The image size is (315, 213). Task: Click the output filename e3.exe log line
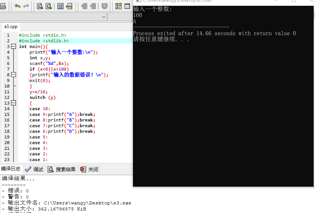coord(66,203)
